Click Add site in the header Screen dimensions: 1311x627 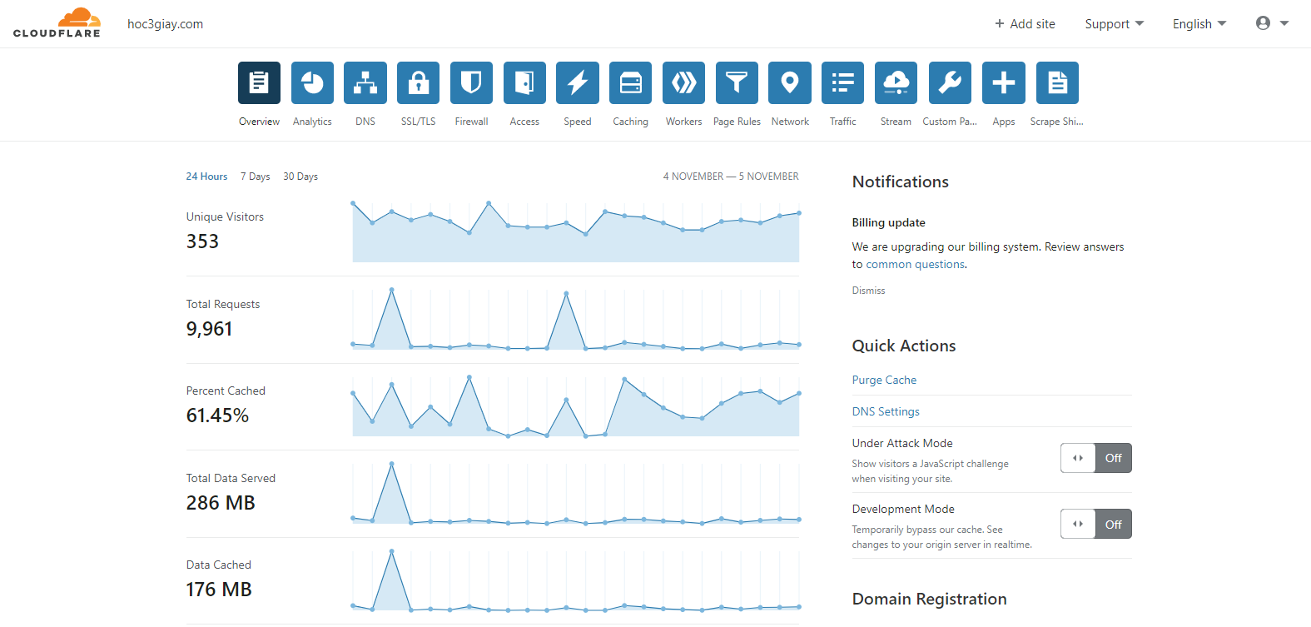(x=1025, y=24)
